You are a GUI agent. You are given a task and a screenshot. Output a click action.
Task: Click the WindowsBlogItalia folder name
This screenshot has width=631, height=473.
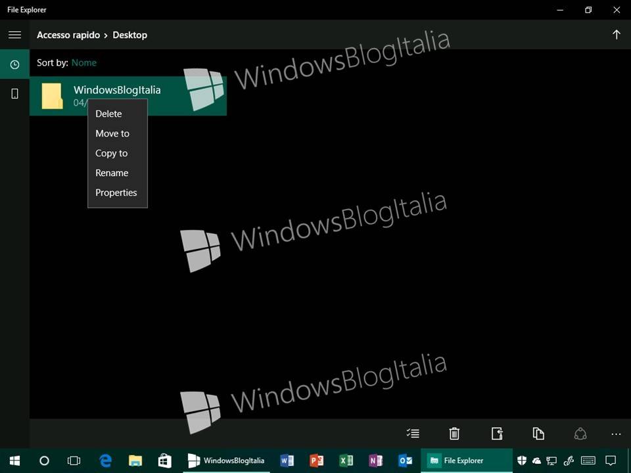coord(117,90)
